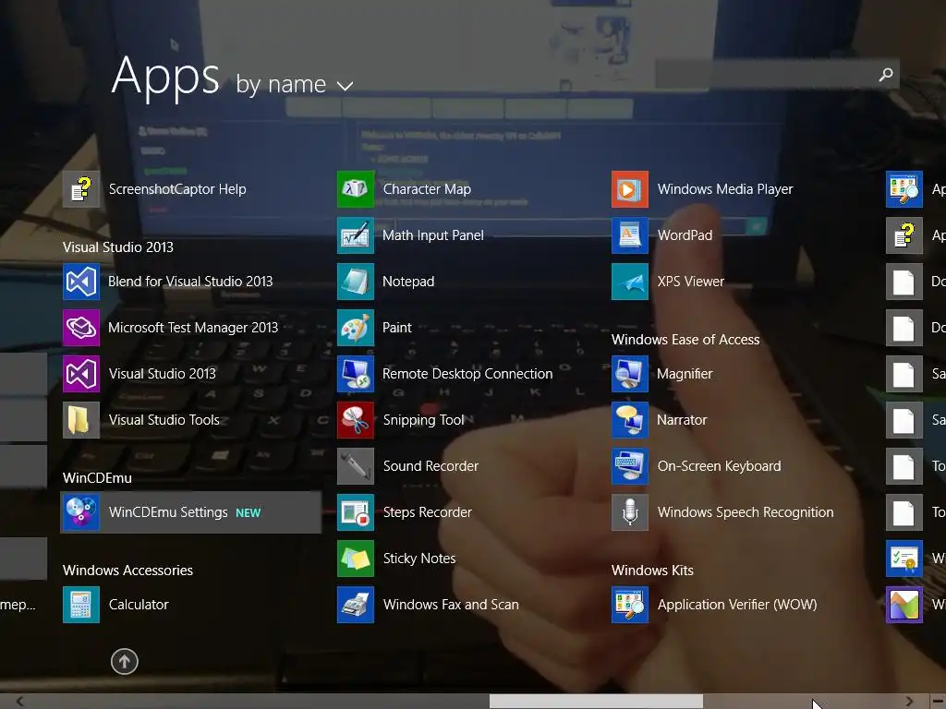This screenshot has width=946, height=709.
Task: Launch Snipping Tool scissors icon
Action: tap(356, 420)
